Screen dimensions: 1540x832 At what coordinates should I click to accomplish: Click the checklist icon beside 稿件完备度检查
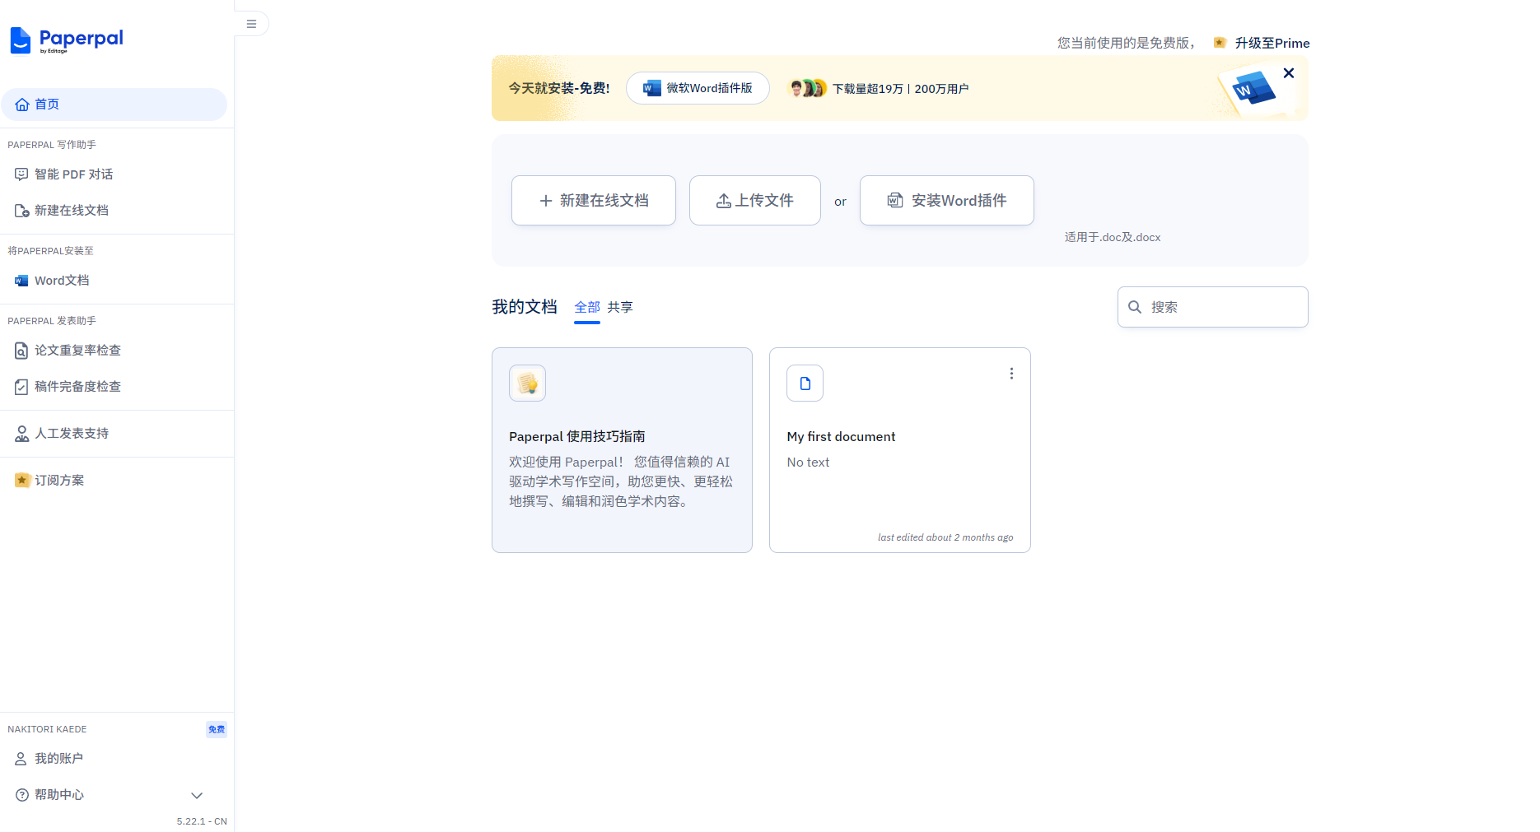(x=21, y=387)
